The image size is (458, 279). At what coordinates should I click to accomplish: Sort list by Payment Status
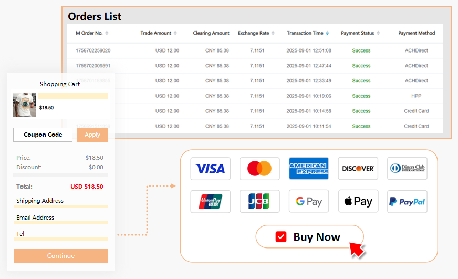[379, 33]
